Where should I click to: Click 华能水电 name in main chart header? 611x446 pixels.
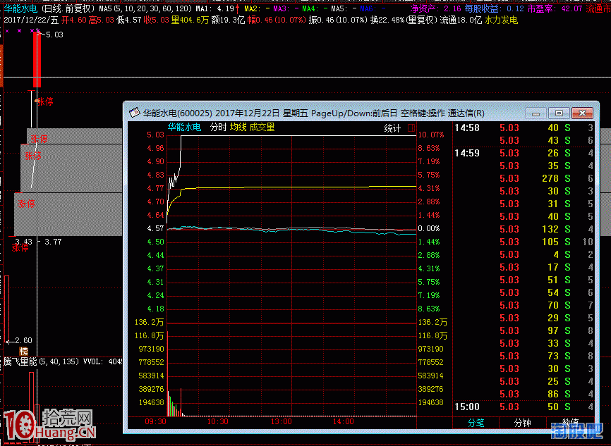20,8
